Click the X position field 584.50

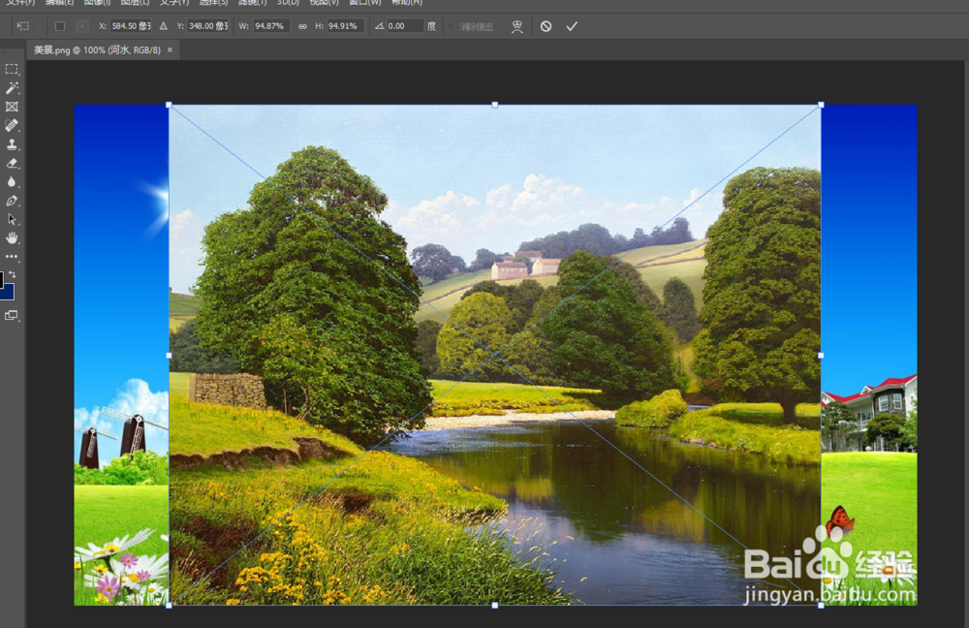pyautogui.click(x=131, y=26)
